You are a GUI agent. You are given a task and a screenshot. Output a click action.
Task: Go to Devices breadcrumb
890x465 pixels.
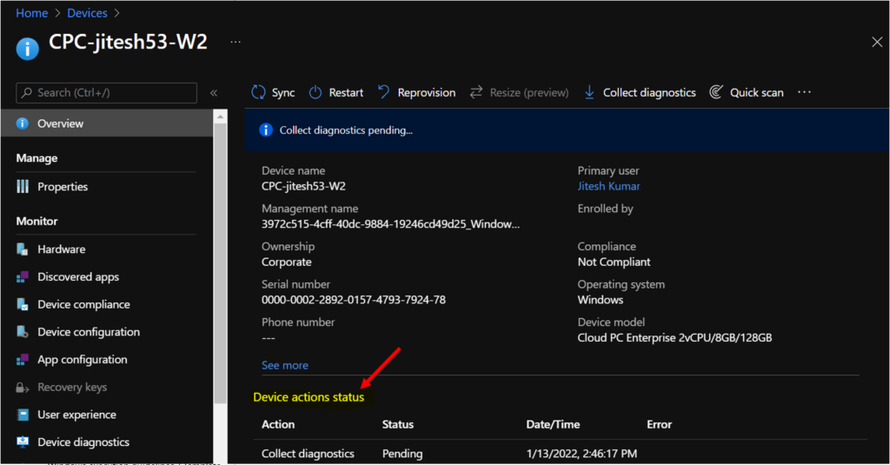(87, 13)
